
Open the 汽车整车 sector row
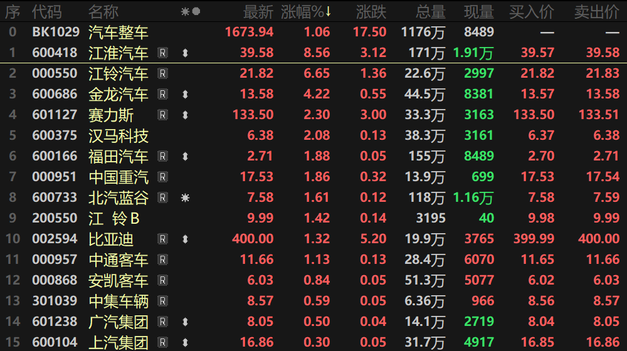(313, 32)
